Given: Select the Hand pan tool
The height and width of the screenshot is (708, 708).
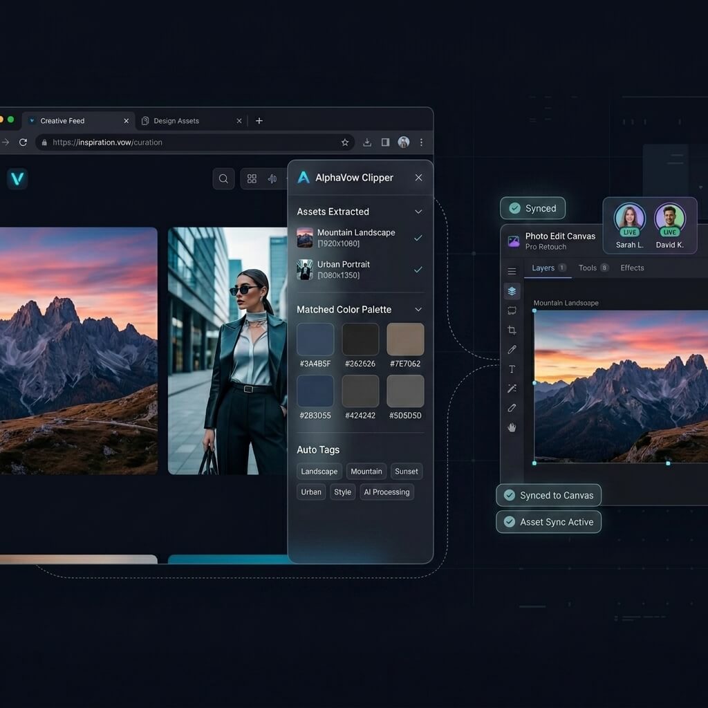Looking at the screenshot, I should pos(512,427).
